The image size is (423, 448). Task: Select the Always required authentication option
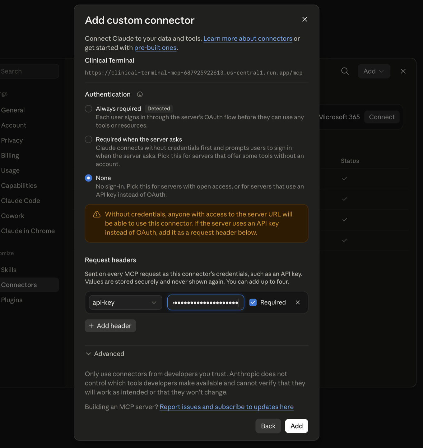pyautogui.click(x=89, y=109)
